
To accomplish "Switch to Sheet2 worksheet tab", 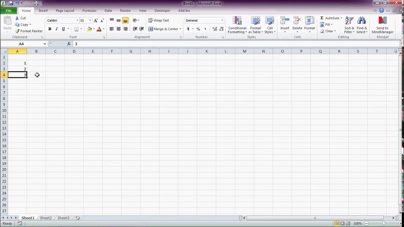I will tap(46, 218).
